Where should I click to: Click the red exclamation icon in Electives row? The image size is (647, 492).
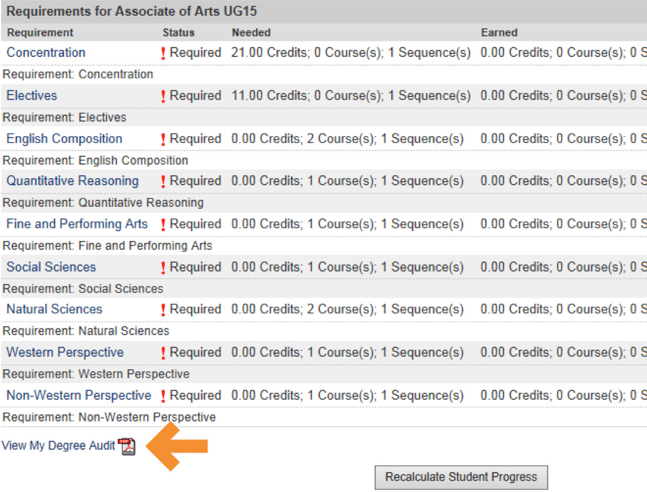[164, 96]
